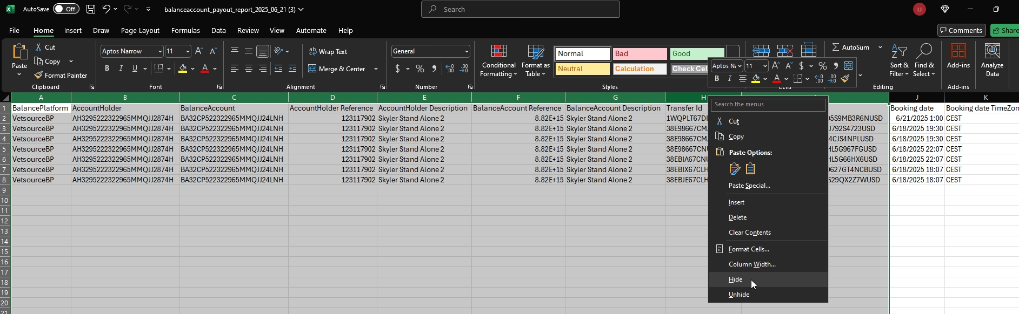Viewport: 1019px width, 314px height.
Task: Toggle Align Left in the ribbon
Action: (235, 69)
